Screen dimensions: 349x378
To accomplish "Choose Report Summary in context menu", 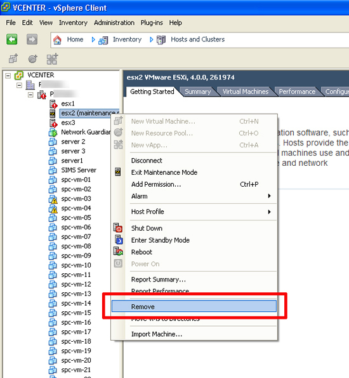I will 159,280.
